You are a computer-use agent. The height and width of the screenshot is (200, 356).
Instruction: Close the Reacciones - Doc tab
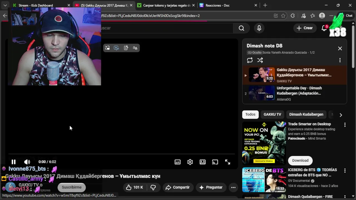[x=256, y=5]
